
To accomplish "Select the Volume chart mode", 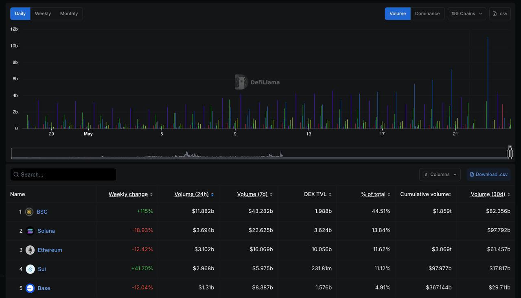I will (x=398, y=13).
